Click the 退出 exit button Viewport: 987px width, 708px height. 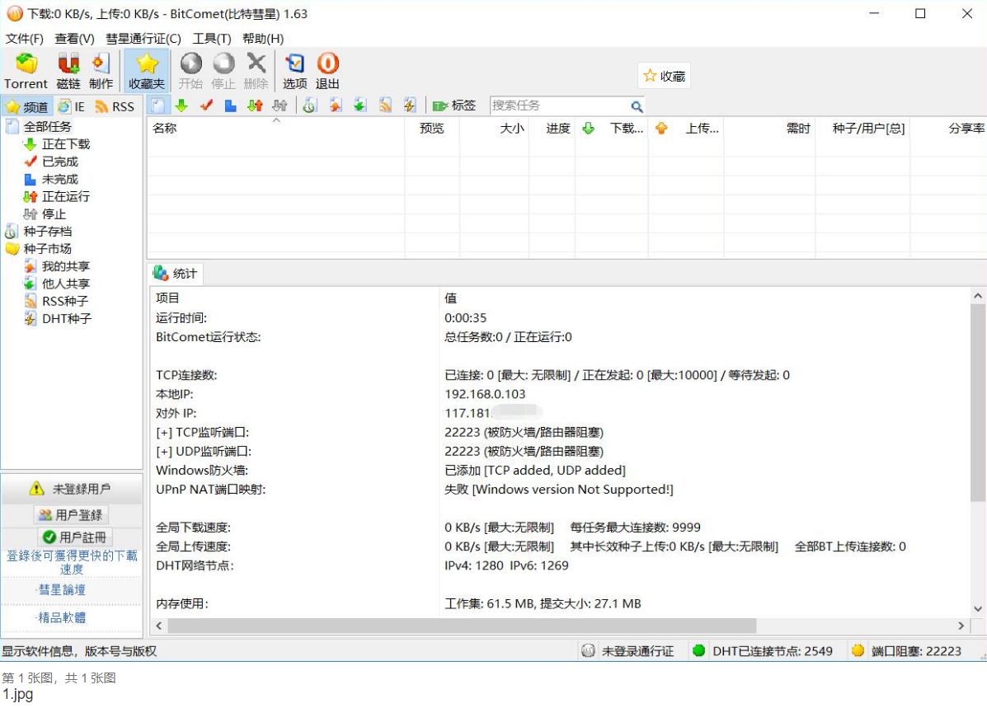point(327,71)
